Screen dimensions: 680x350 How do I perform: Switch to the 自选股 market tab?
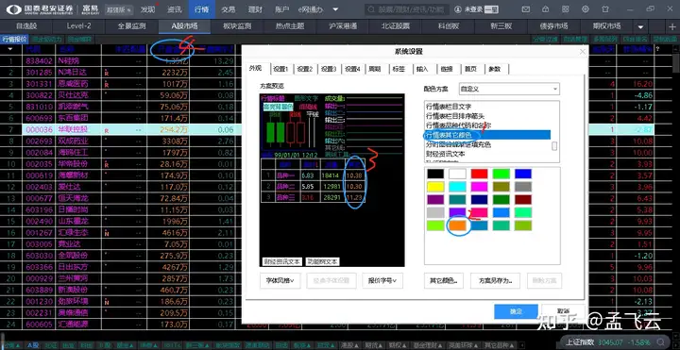[26, 26]
